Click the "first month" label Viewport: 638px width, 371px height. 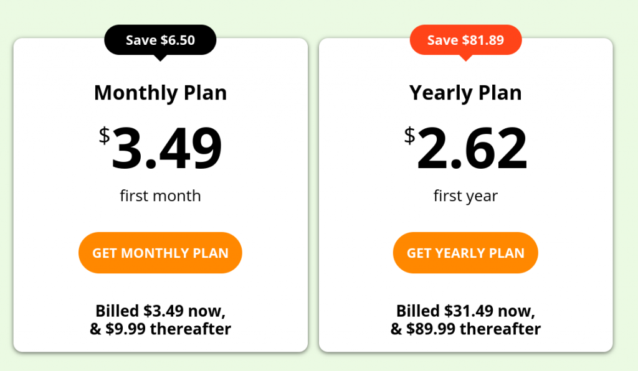point(160,196)
